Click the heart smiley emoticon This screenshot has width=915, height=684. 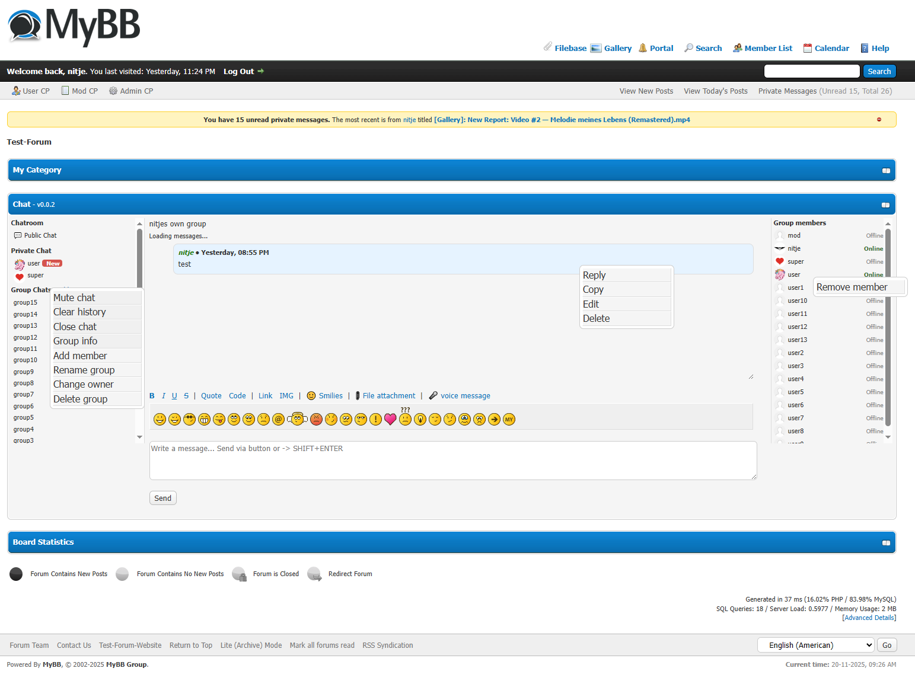pyautogui.click(x=390, y=420)
